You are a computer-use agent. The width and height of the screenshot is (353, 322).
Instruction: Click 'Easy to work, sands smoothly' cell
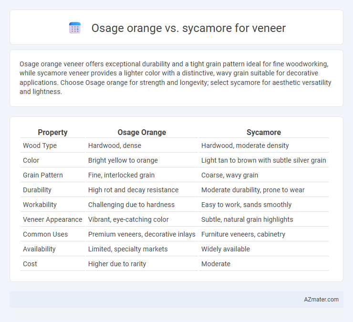pyautogui.click(x=246, y=205)
